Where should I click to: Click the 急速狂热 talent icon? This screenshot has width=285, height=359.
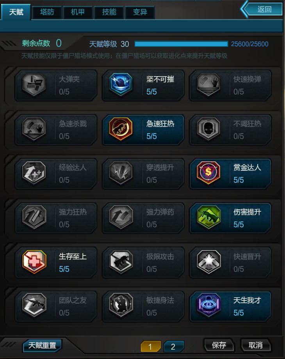point(121,129)
